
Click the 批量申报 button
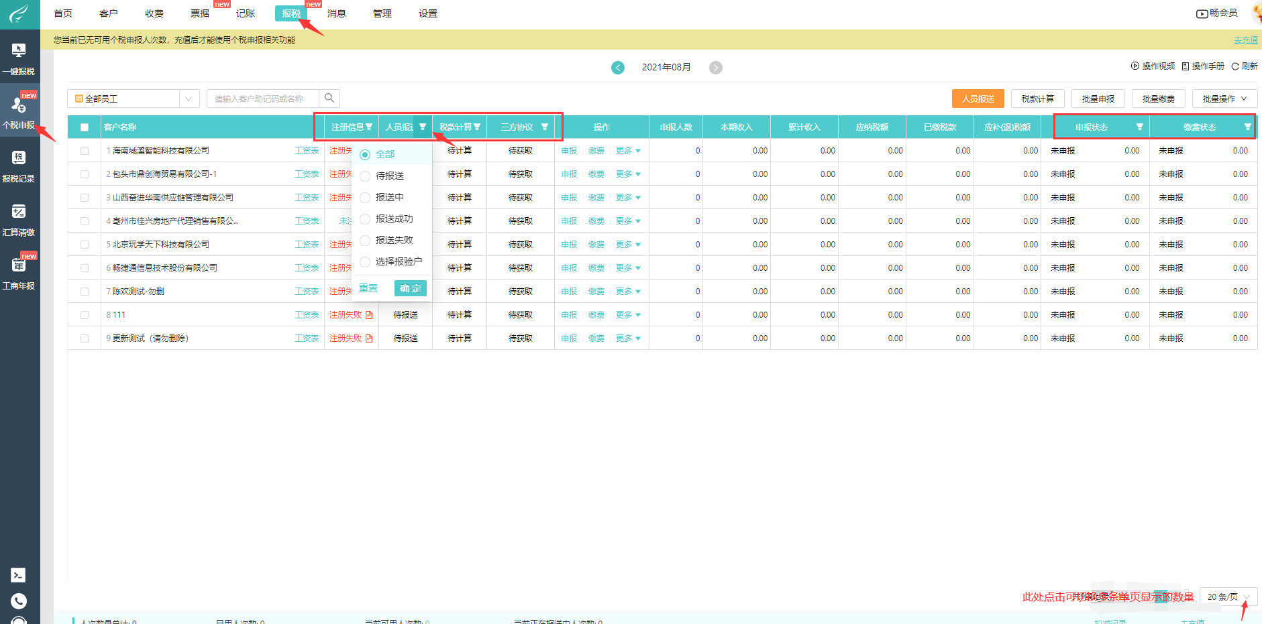[x=1098, y=99]
